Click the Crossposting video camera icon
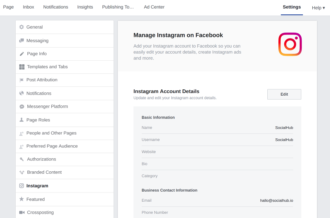The height and width of the screenshot is (218, 330). click(22, 212)
